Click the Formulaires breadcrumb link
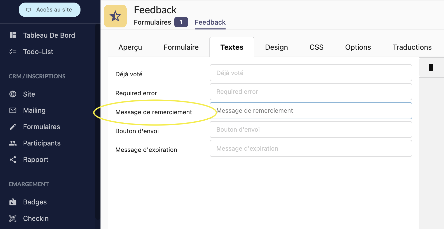This screenshot has height=229, width=444. tap(153, 22)
